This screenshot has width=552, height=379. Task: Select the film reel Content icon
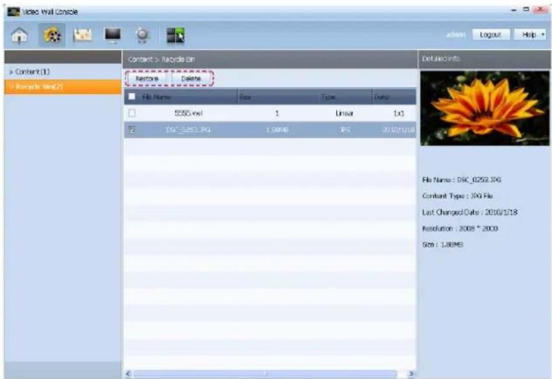52,35
